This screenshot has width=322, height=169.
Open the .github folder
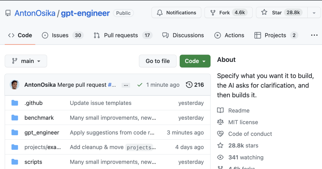[x=33, y=103]
